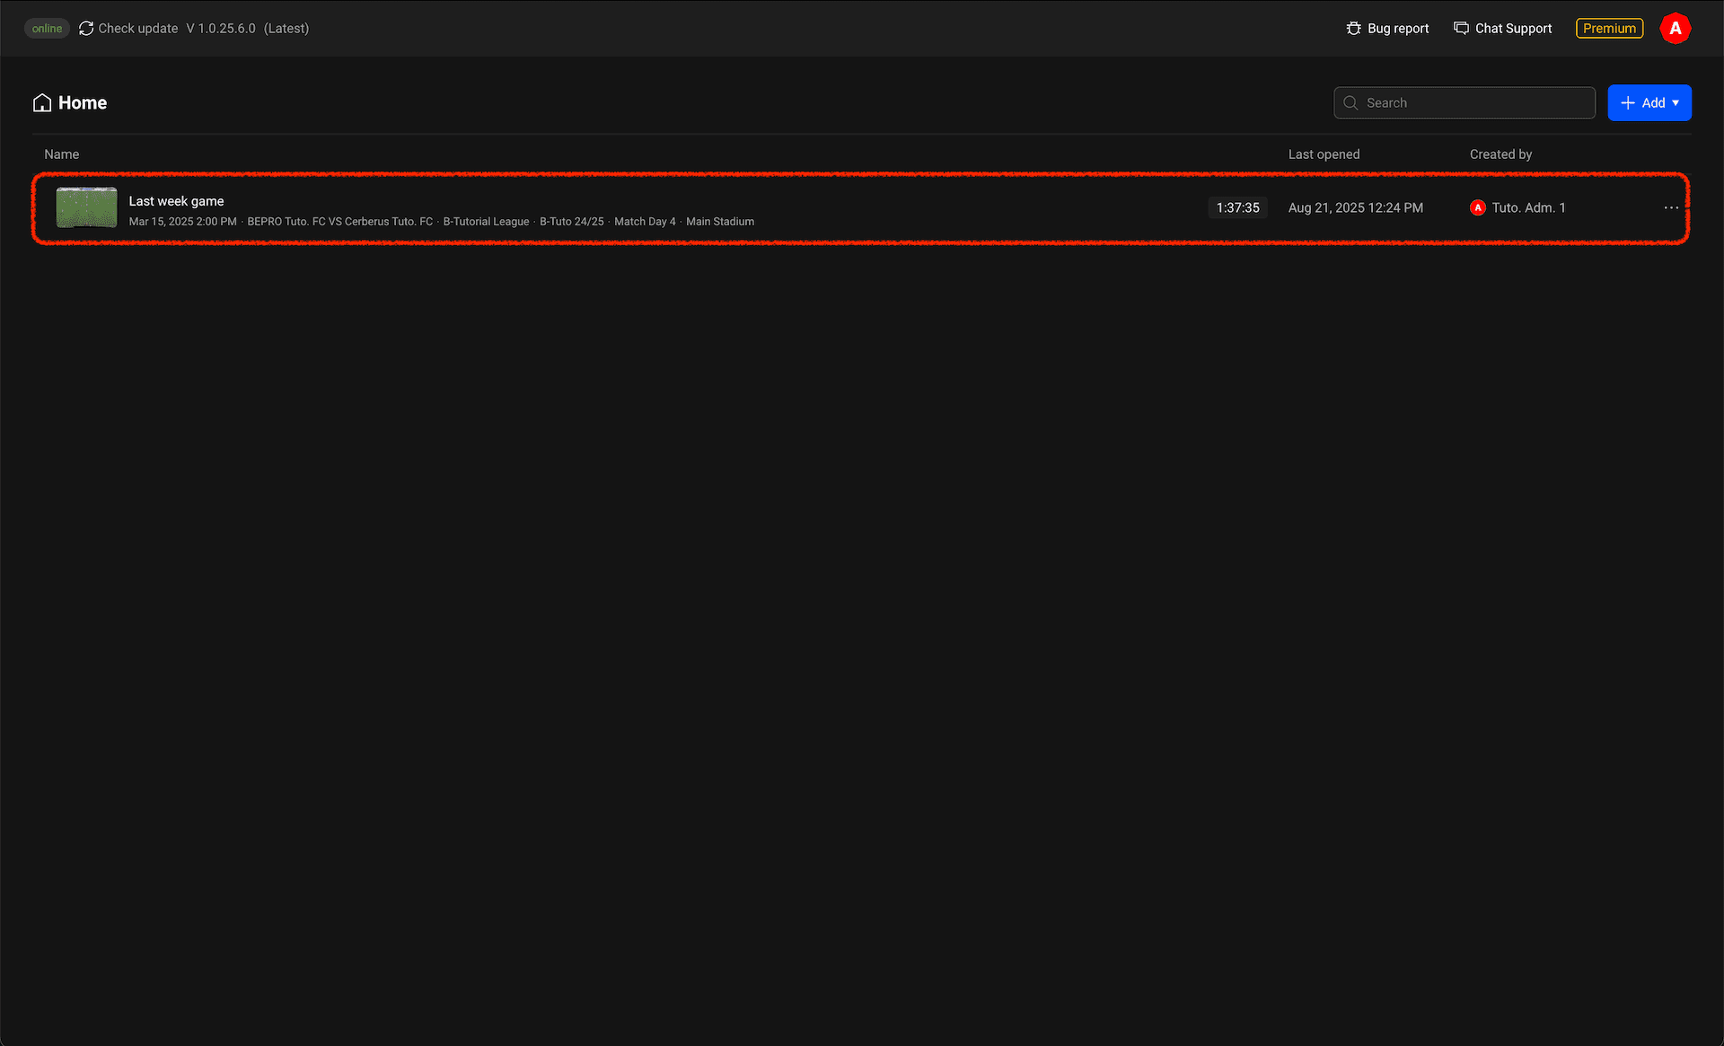Open the Last week game thumbnail
Screen dimensions: 1724x1046
click(x=86, y=207)
